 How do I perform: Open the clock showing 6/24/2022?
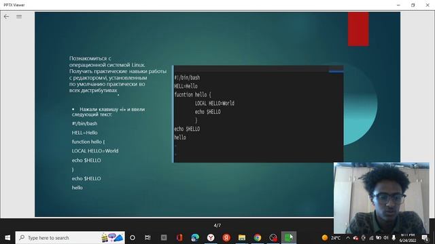coord(408,238)
